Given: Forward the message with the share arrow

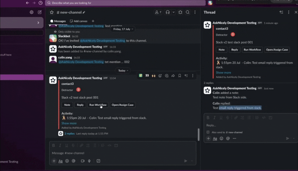Looking at the screenshot, I should pos(173,75).
